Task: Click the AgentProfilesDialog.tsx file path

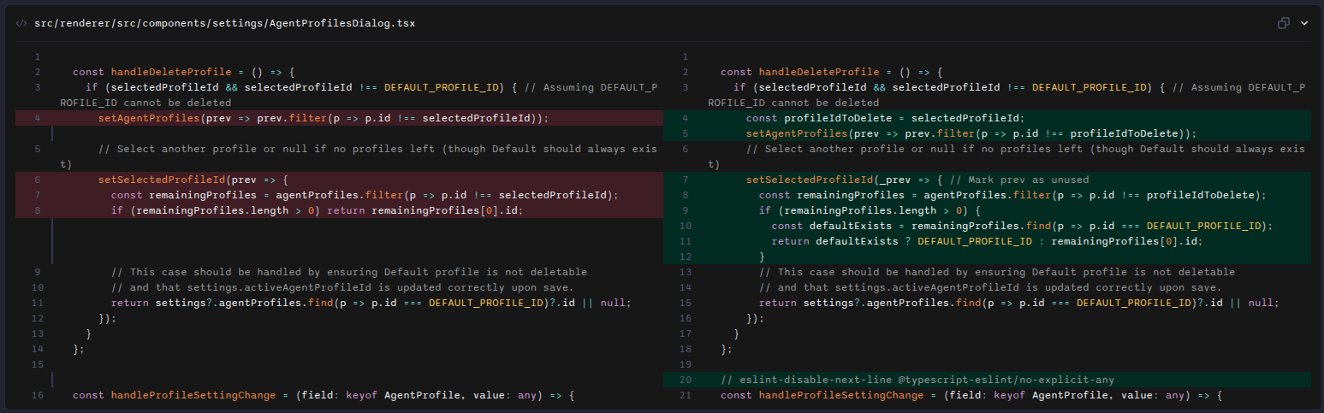Action: pyautogui.click(x=224, y=23)
